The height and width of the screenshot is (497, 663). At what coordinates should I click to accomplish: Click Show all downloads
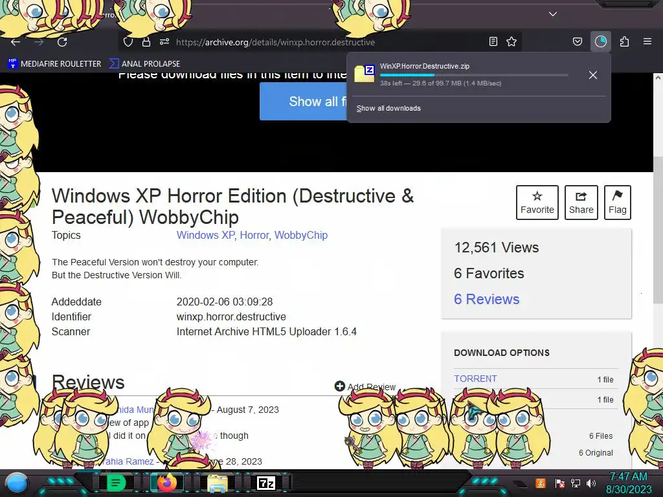pyautogui.click(x=388, y=108)
